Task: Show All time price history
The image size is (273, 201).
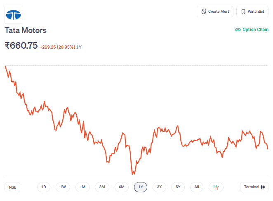Action: pyautogui.click(x=197, y=187)
